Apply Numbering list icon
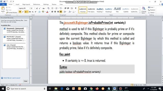 coord(56,8)
